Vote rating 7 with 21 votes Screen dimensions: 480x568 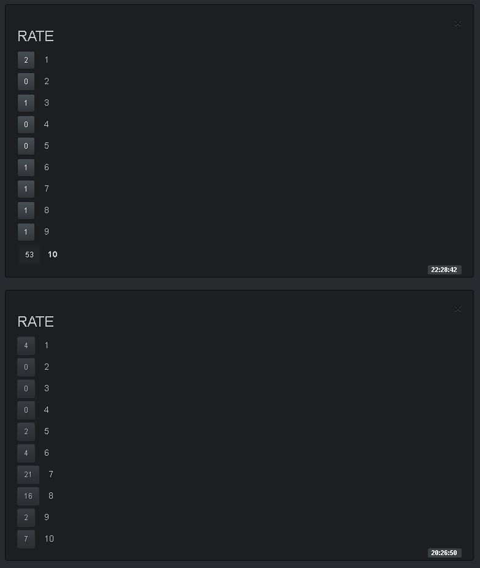pyautogui.click(x=28, y=475)
